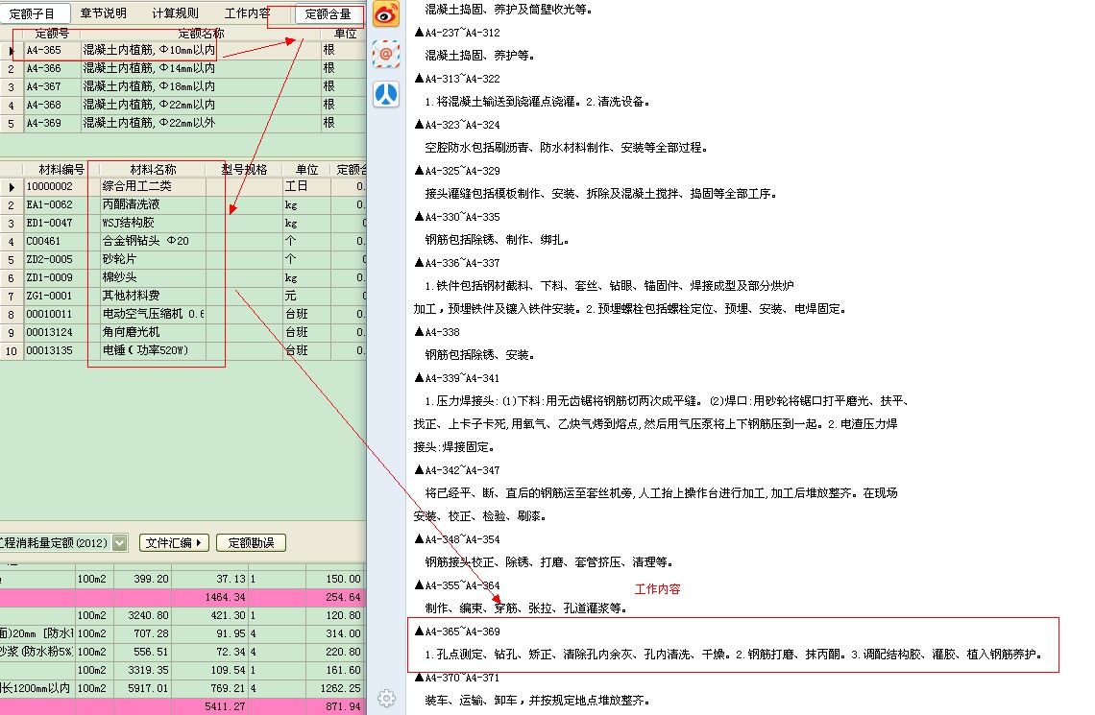Image resolution: width=1095 pixels, height=715 pixels.
Task: Click the heading A4-336~A4-337 in document
Action: pyautogui.click(x=457, y=263)
